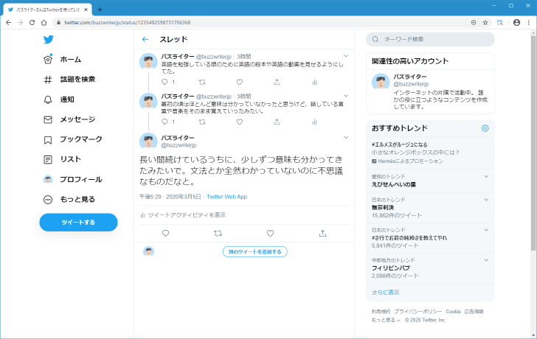The image size is (537, 339).
Task: Retweet the main enlarged tweet
Action: pos(218,234)
